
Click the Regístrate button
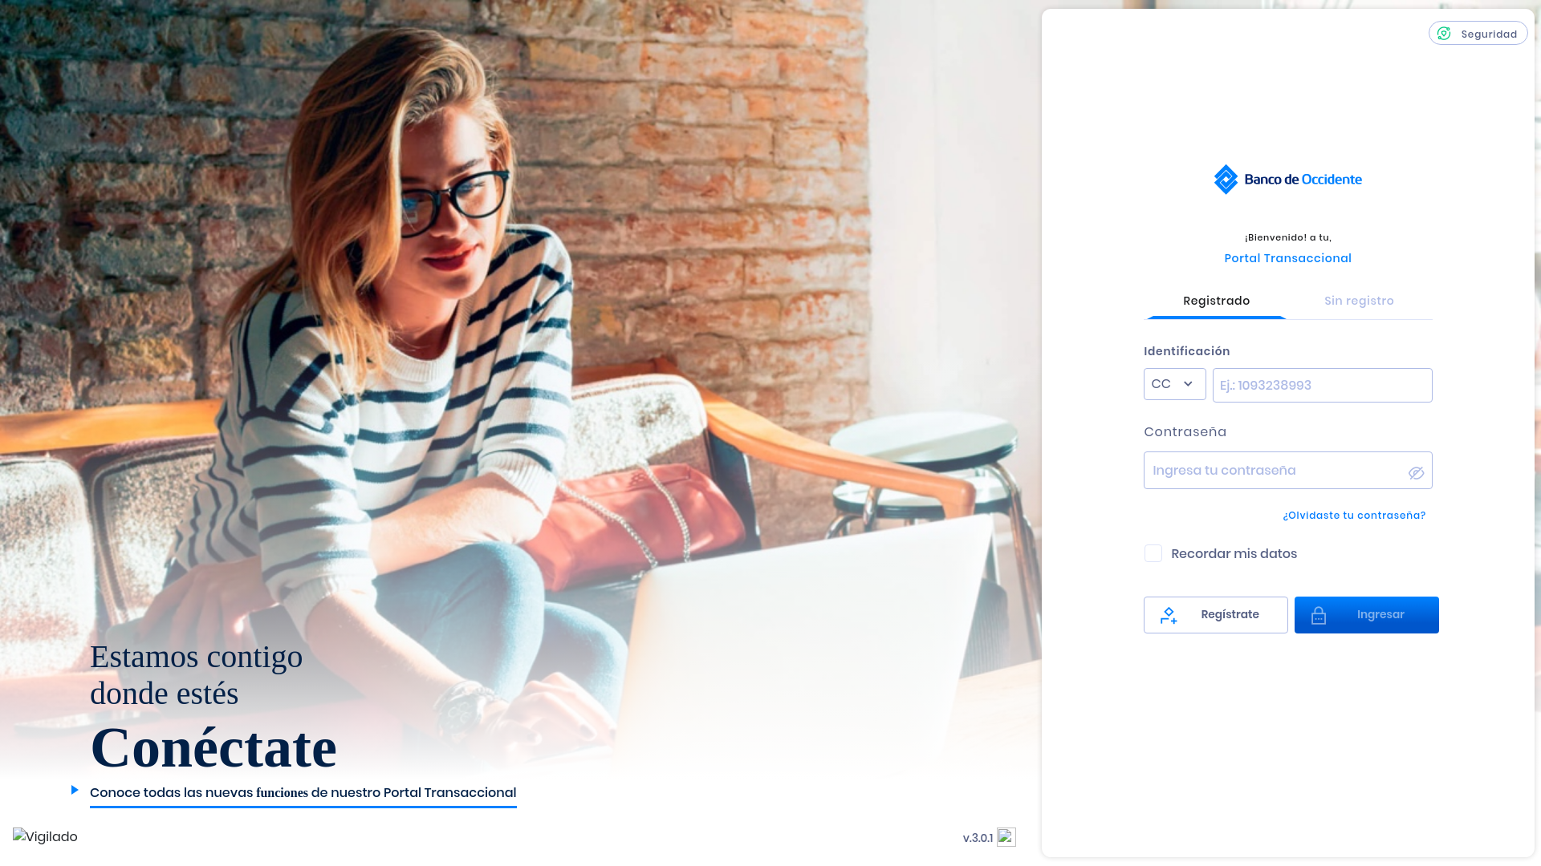pos(1215,615)
